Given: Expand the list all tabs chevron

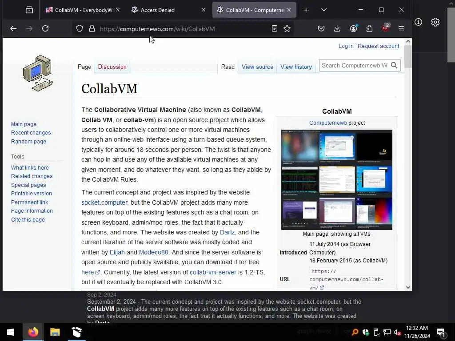Looking at the screenshot, I should click(x=324, y=10).
